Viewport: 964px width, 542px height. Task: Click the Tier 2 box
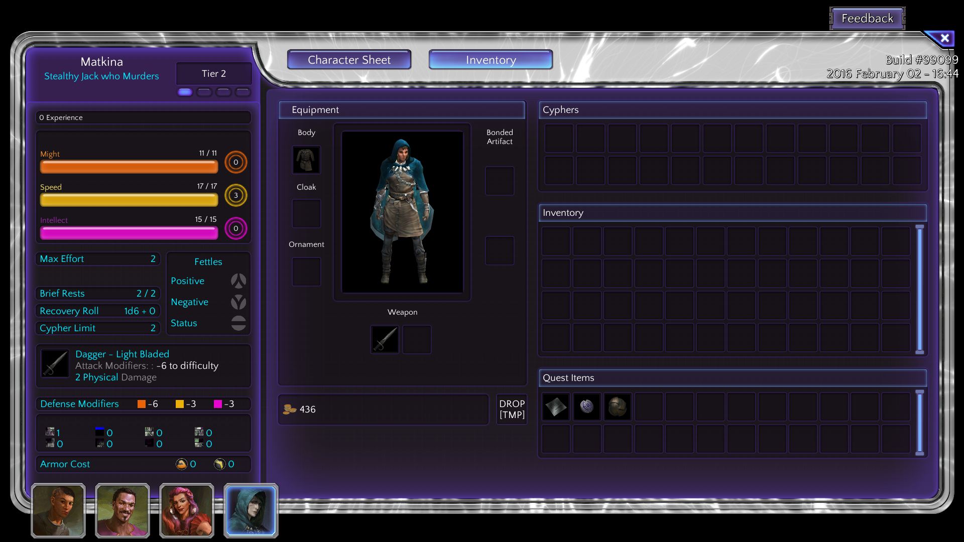pos(214,74)
